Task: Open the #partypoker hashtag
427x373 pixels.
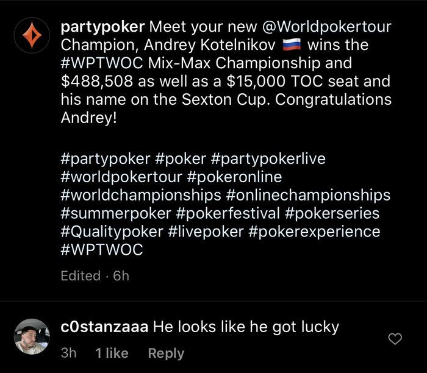Action: [x=106, y=159]
